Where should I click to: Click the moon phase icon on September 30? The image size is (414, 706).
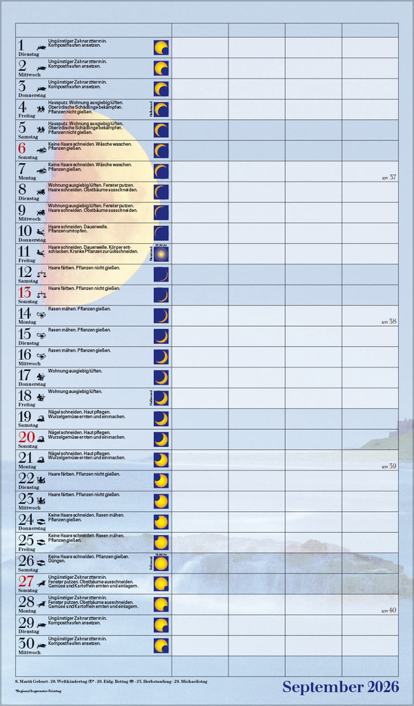pyautogui.click(x=161, y=646)
